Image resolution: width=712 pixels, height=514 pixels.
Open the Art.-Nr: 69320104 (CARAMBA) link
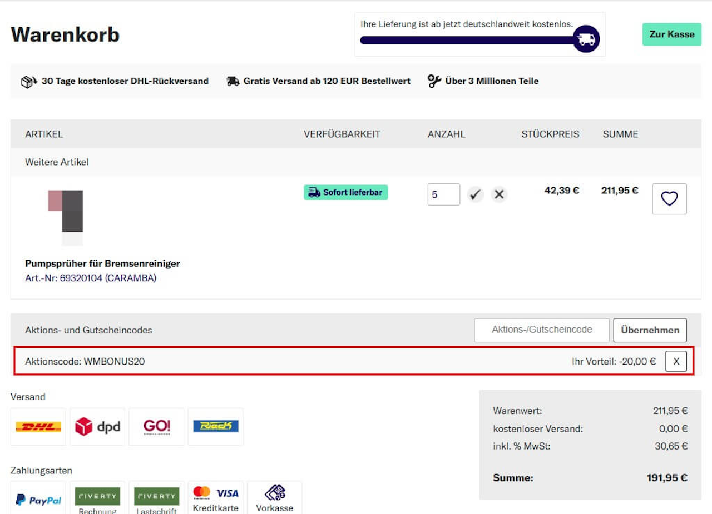click(91, 278)
